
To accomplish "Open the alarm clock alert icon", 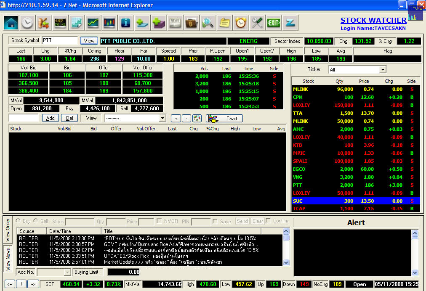I will [x=240, y=23].
